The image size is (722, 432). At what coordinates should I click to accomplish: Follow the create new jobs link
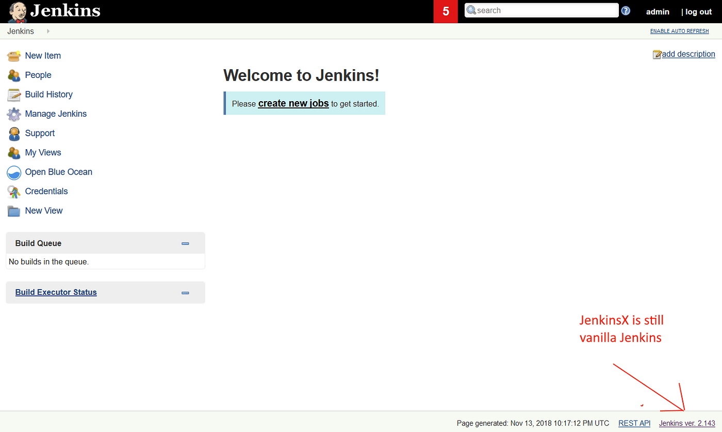tap(293, 103)
